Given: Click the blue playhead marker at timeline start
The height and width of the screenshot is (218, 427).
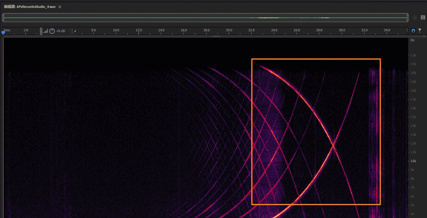Looking at the screenshot, I should 3,33.
